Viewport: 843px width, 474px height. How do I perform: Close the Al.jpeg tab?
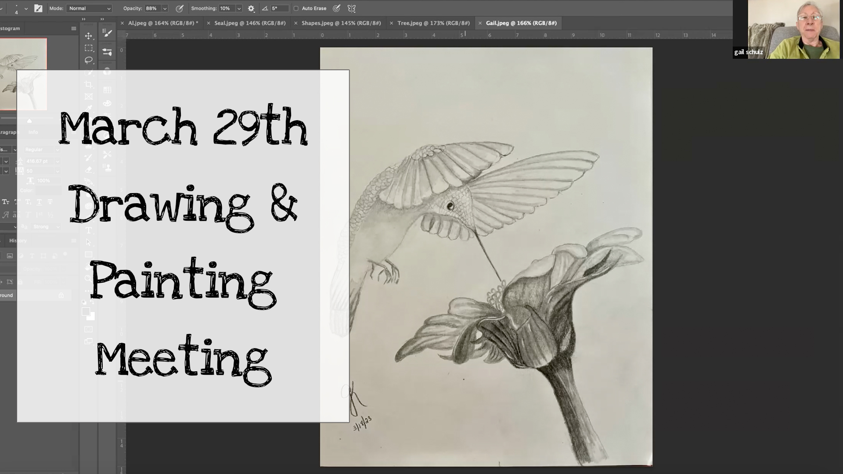pyautogui.click(x=122, y=23)
